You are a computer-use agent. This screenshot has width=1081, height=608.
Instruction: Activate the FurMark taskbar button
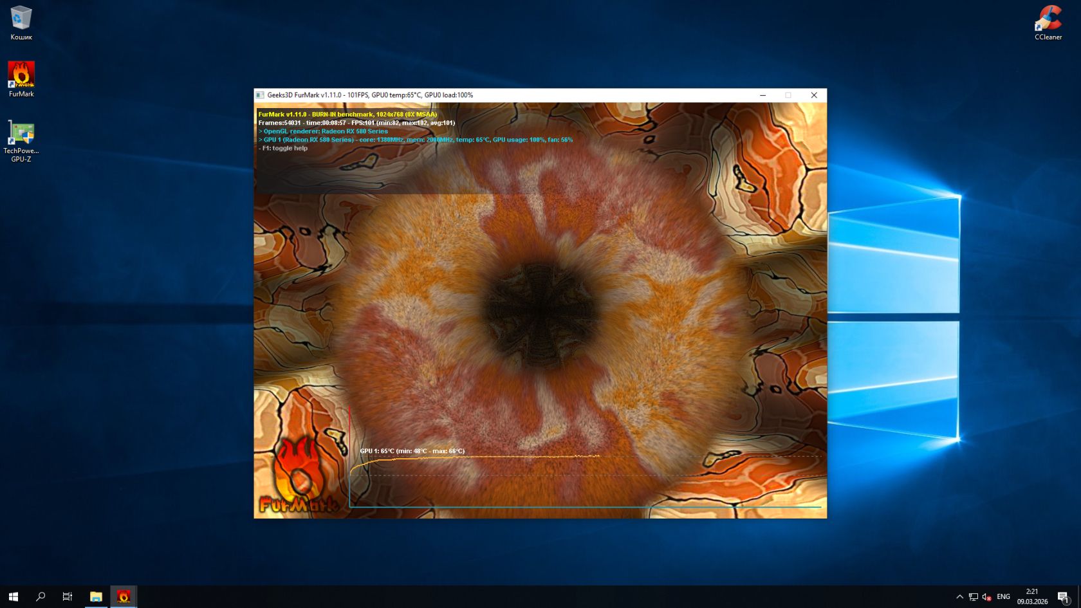[x=124, y=596]
